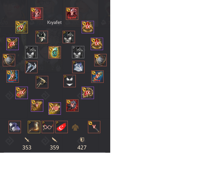Click the shield defense stat showing 427
Image resolution: width=218 pixels, height=175 pixels.
pyautogui.click(x=82, y=144)
